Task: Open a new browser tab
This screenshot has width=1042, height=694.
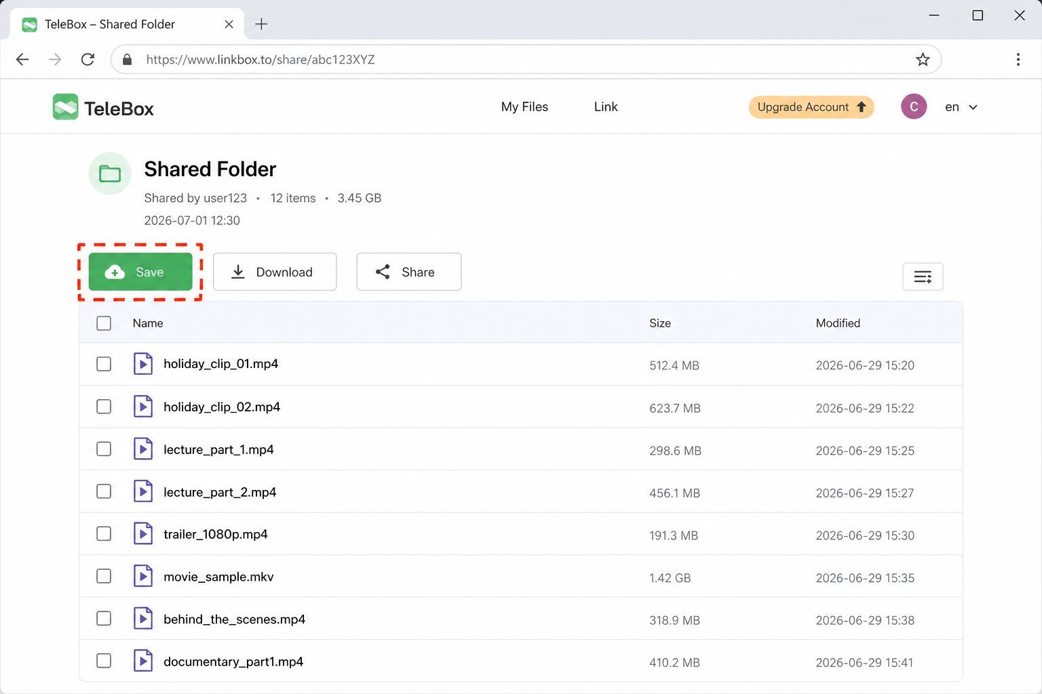Action: pos(261,24)
